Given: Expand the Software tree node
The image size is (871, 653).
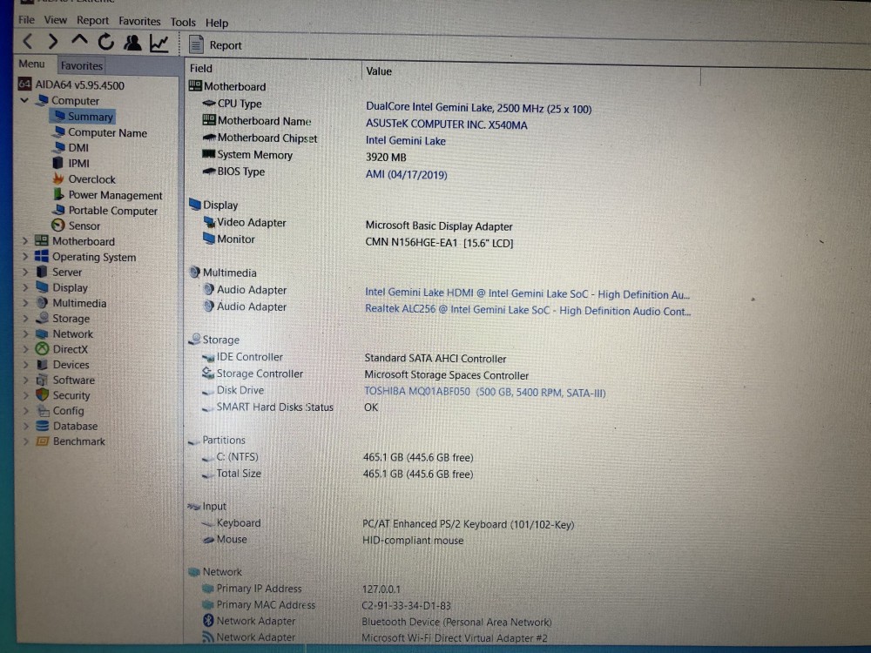Looking at the screenshot, I should [x=24, y=380].
